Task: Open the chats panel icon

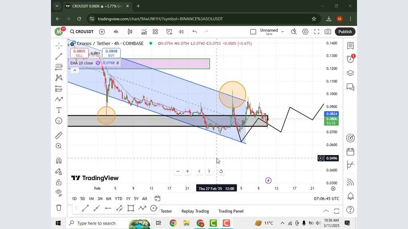Action: point(350,87)
